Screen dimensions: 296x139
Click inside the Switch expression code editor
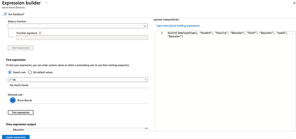tap(225, 76)
